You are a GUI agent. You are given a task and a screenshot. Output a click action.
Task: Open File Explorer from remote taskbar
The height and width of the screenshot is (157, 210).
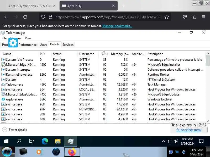point(57,141)
